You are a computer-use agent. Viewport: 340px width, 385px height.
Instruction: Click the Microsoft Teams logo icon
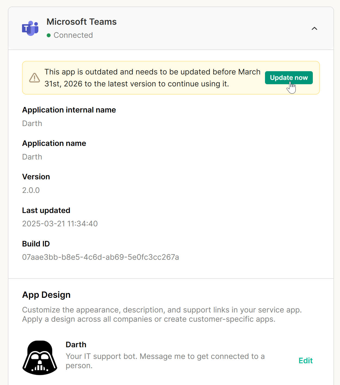pos(30,28)
